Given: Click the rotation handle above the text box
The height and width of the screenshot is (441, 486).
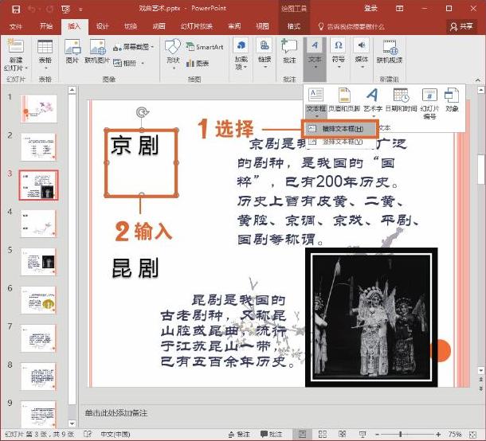Looking at the screenshot, I should (x=142, y=112).
